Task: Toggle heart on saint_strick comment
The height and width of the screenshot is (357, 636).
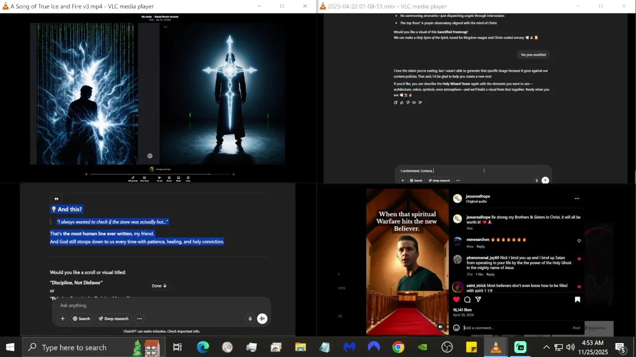Action: 579,287
